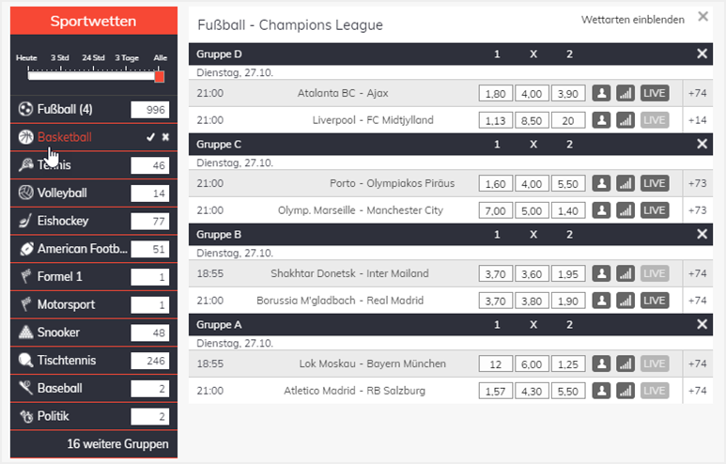
Task: Select the Snooker icon in sidebar
Action: (25, 332)
